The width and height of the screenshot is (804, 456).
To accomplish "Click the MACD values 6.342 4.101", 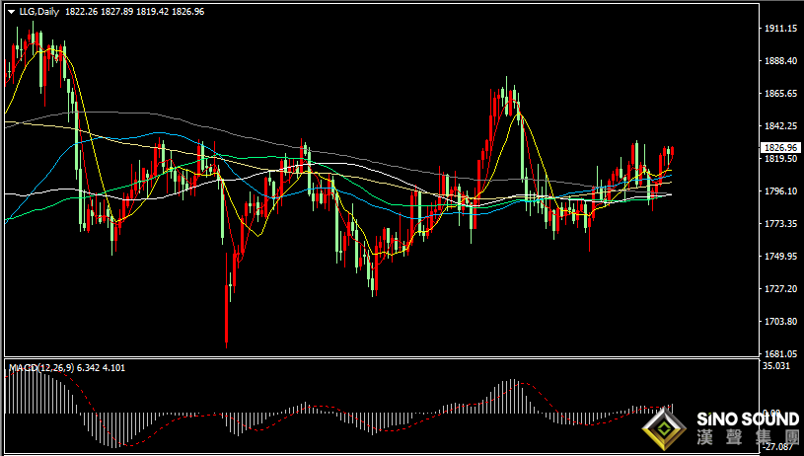I will (x=101, y=368).
